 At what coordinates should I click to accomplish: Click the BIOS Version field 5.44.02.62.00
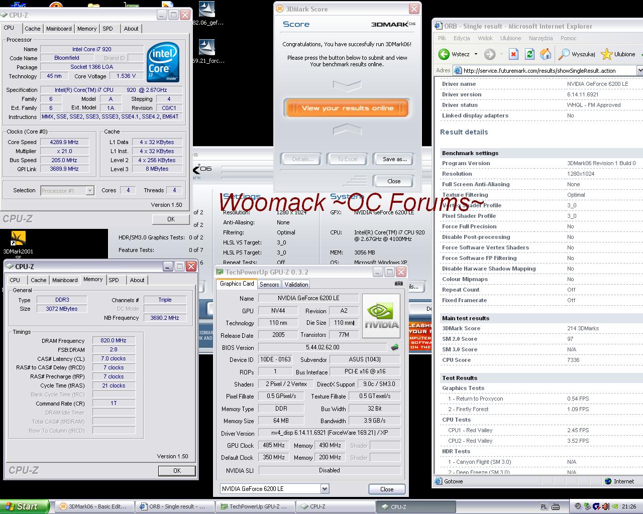[323, 347]
